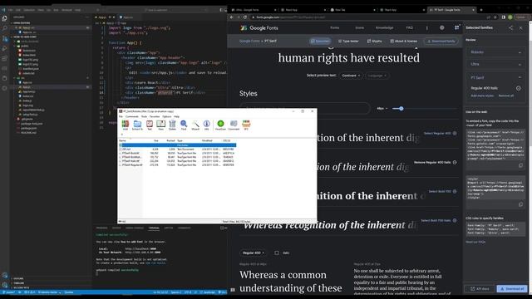The image size is (532, 299).
Task: Open the Language dropdown
Action: [x=377, y=76]
